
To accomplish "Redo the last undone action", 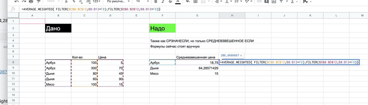I will (24, 1).
